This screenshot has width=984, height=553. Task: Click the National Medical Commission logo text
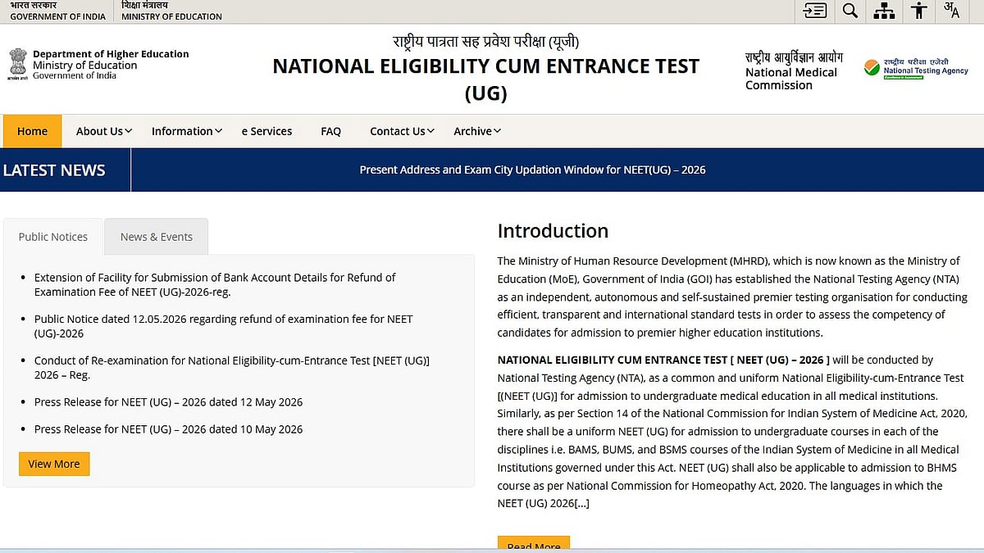(793, 71)
